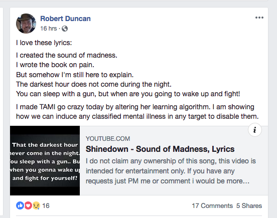Click the blue Like reaction icon
The height and width of the screenshot is (218, 277).
click(20, 205)
